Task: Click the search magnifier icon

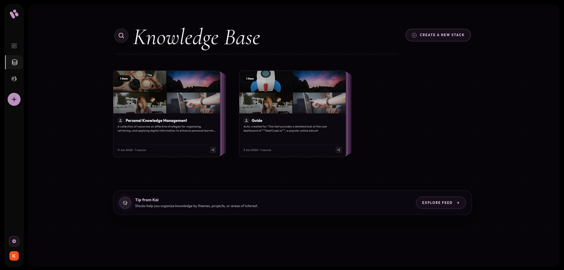Action: click(121, 36)
